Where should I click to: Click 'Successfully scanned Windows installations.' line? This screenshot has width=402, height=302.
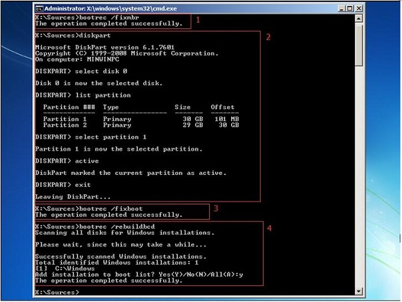pos(121,256)
